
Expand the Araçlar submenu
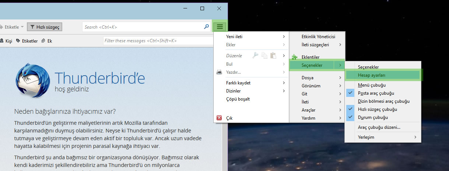click(x=317, y=110)
